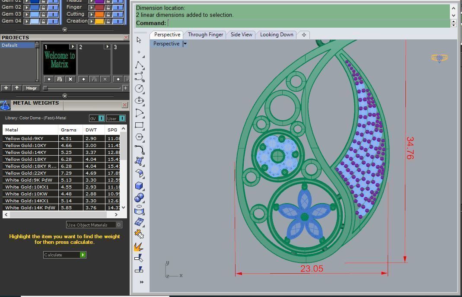Image resolution: width=462 pixels, height=297 pixels.
Task: Select the Rectangle tool
Action: point(139,125)
